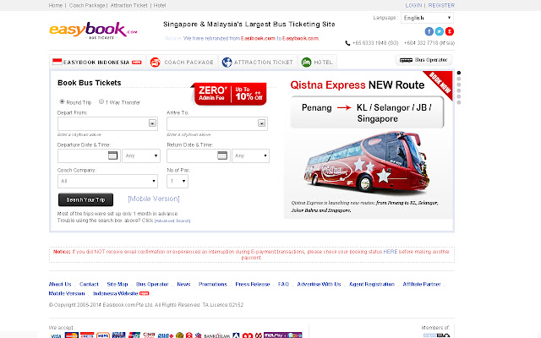The image size is (541, 338).
Task: Click the REGISTER link
Action: click(x=441, y=6)
